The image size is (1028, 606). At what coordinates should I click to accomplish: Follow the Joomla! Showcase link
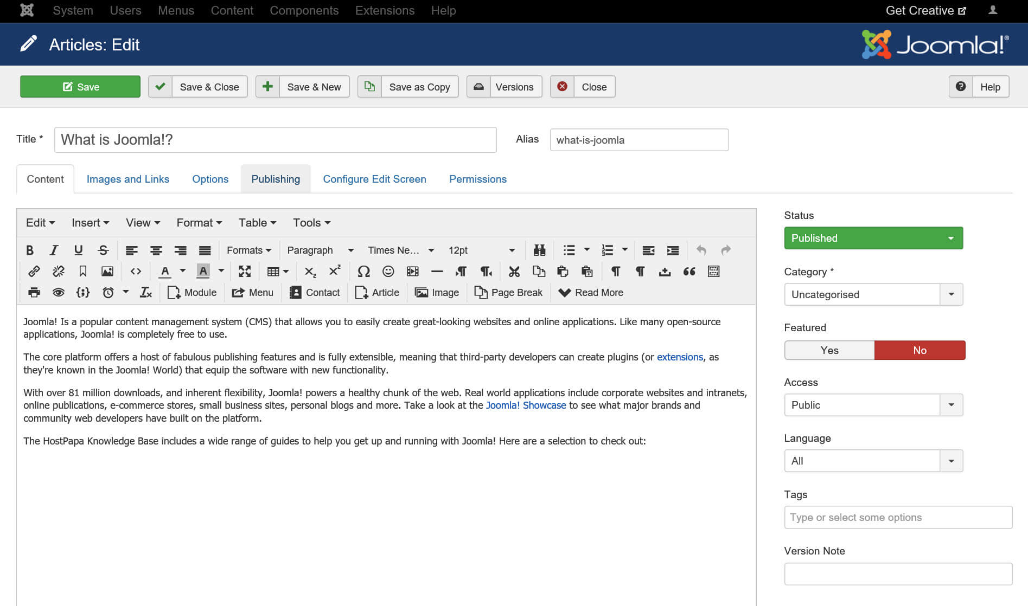[x=526, y=405]
